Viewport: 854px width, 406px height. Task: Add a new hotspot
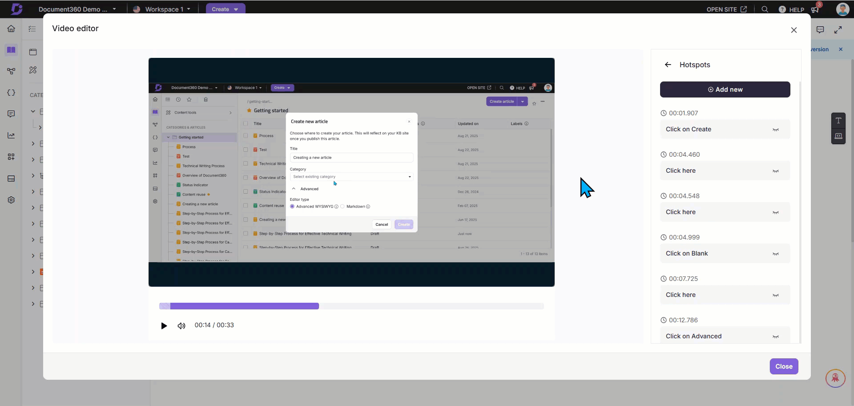tap(725, 89)
